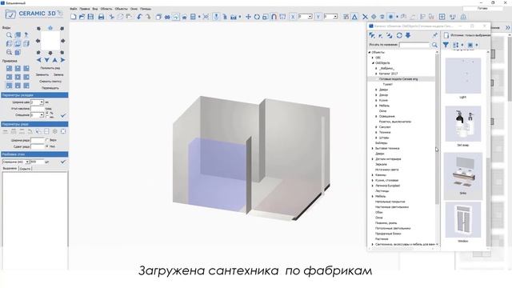Open the X coordinate dropdown in the toolbar
The image size is (512, 288).
[x=310, y=17]
